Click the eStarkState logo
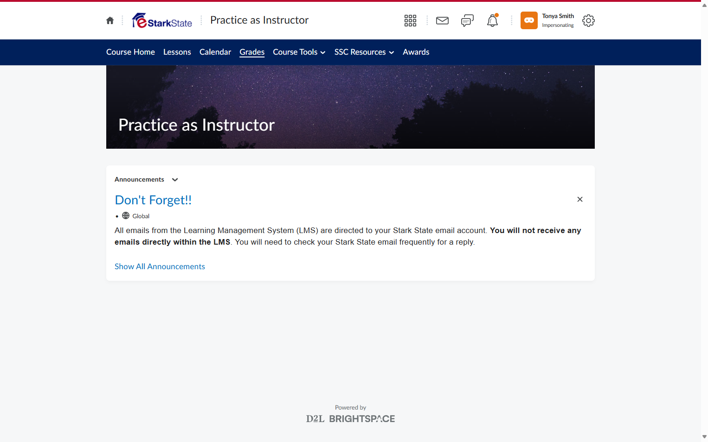 click(x=162, y=20)
